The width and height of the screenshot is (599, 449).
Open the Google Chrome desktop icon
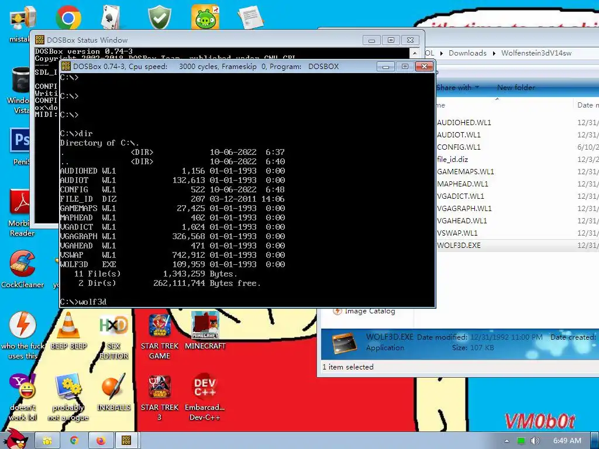click(x=68, y=18)
